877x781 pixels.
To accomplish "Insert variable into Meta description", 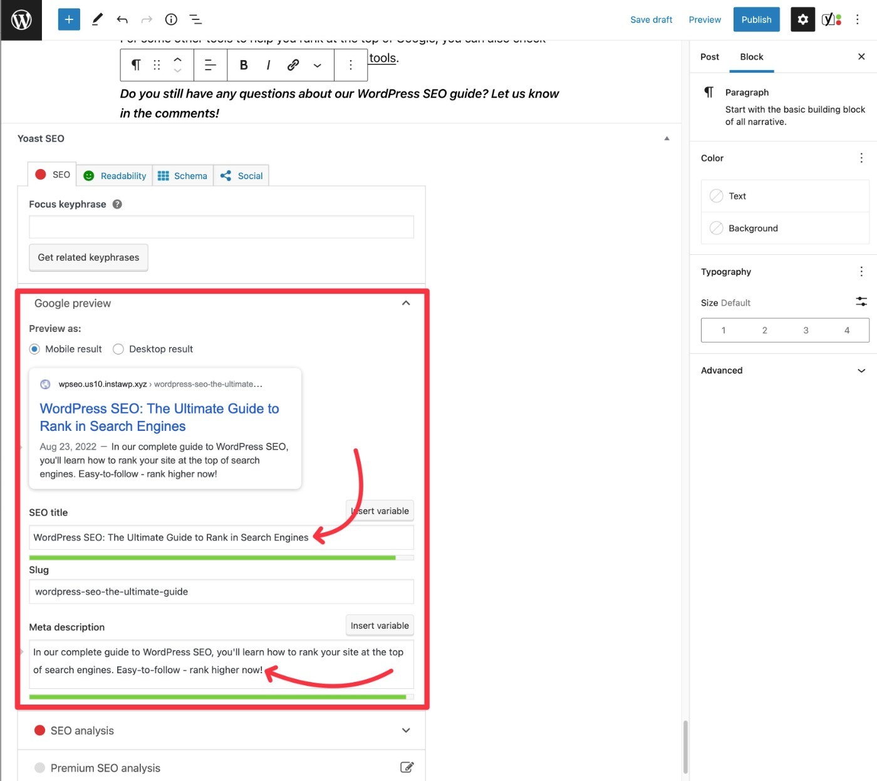I will coord(380,625).
